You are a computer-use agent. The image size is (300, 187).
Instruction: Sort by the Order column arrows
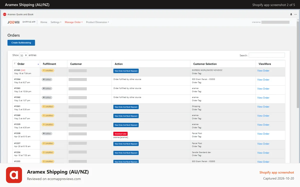pyautogui.click(x=15, y=64)
